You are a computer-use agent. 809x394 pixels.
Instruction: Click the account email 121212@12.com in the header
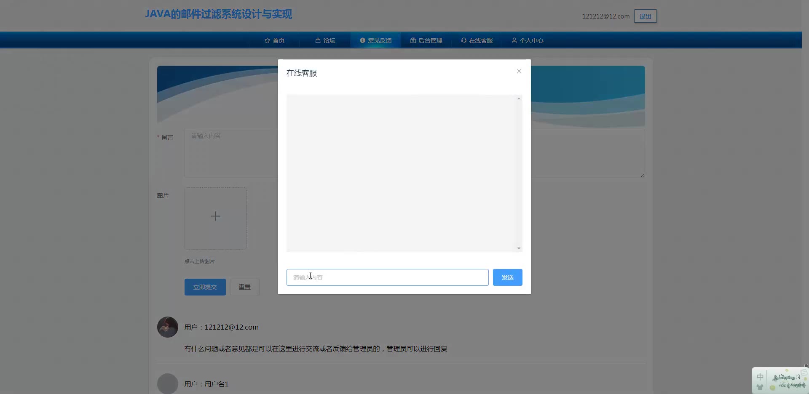(x=606, y=16)
